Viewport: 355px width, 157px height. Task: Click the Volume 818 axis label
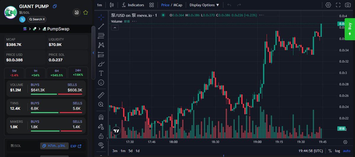pyautogui.click(x=342, y=129)
